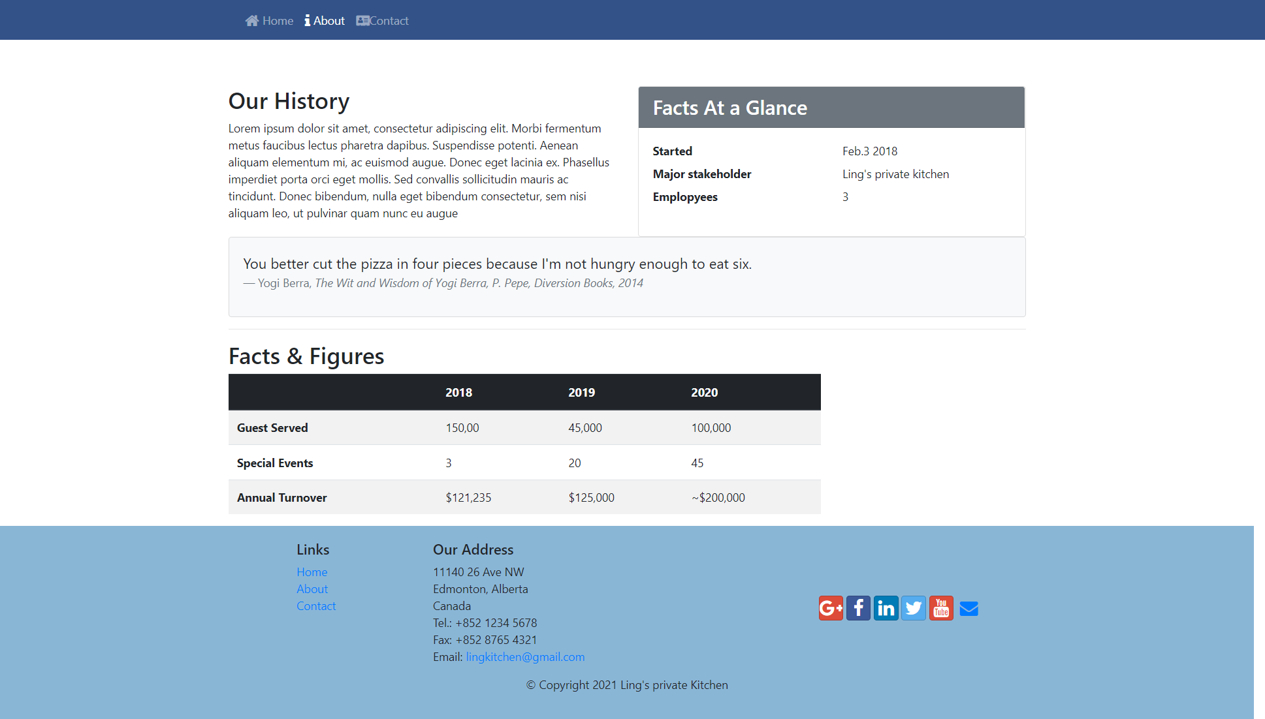This screenshot has height=719, width=1265.
Task: Open the Twitter icon in the footer
Action: (x=913, y=607)
